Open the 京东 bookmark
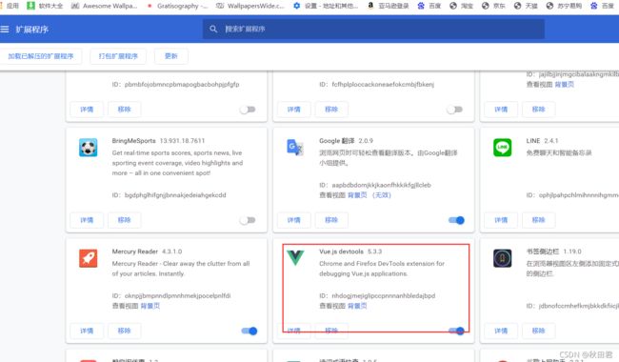The image size is (619, 362). 493,6
